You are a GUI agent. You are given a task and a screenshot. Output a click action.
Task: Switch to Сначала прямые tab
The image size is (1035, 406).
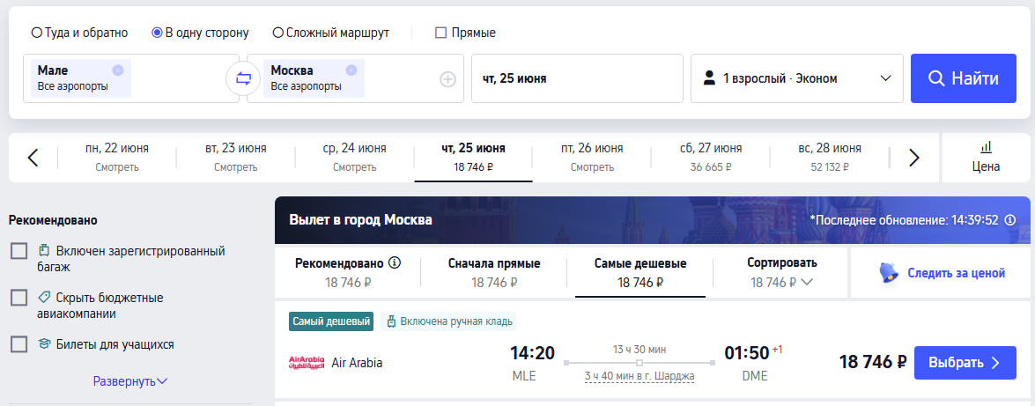pos(493,272)
